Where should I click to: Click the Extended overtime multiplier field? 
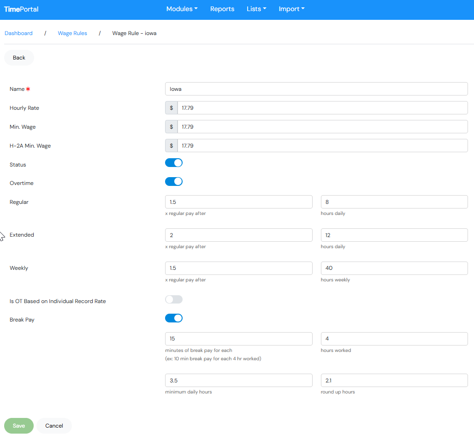pos(238,235)
